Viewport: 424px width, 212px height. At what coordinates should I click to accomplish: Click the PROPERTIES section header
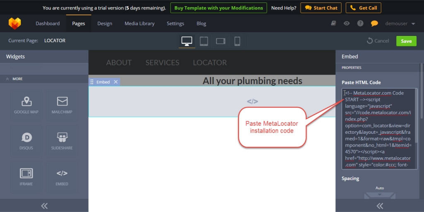(351, 67)
